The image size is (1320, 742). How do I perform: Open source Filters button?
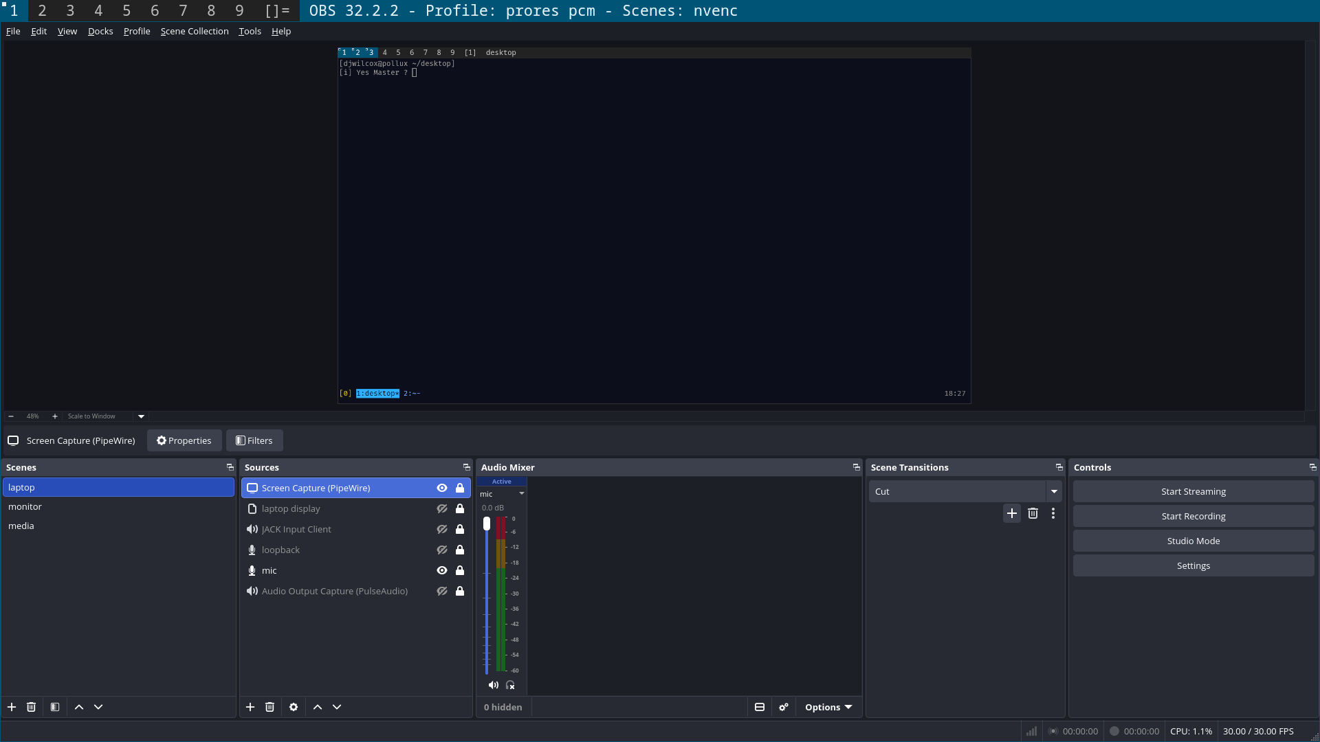click(254, 440)
